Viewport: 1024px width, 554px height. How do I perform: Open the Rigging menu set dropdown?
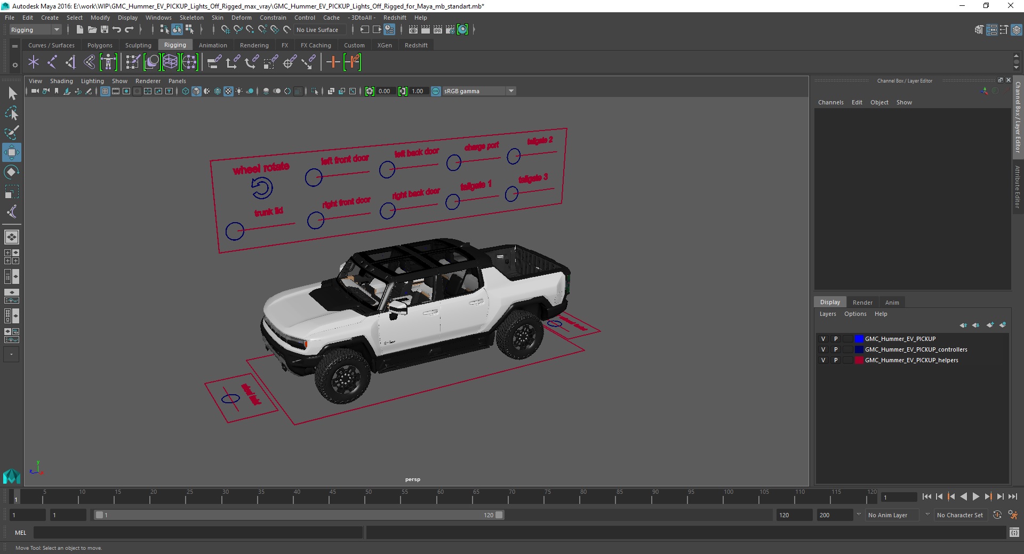pos(56,30)
